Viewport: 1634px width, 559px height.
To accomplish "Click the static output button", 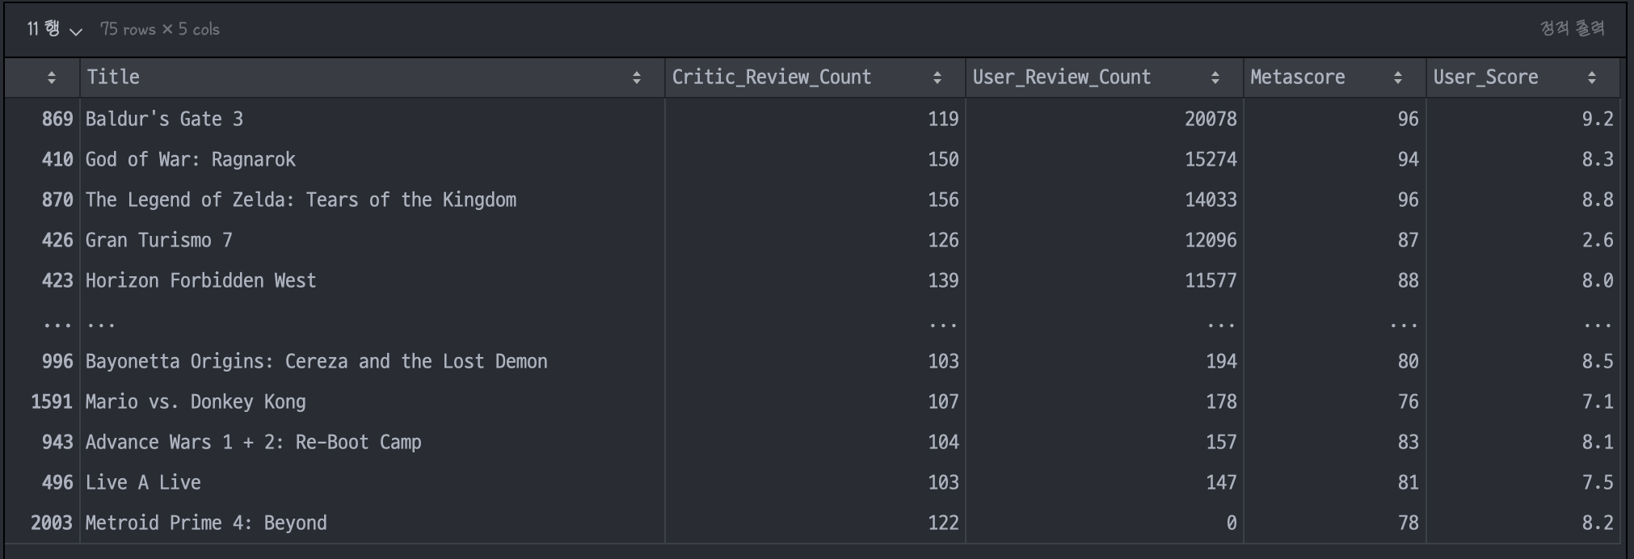I will [1572, 28].
